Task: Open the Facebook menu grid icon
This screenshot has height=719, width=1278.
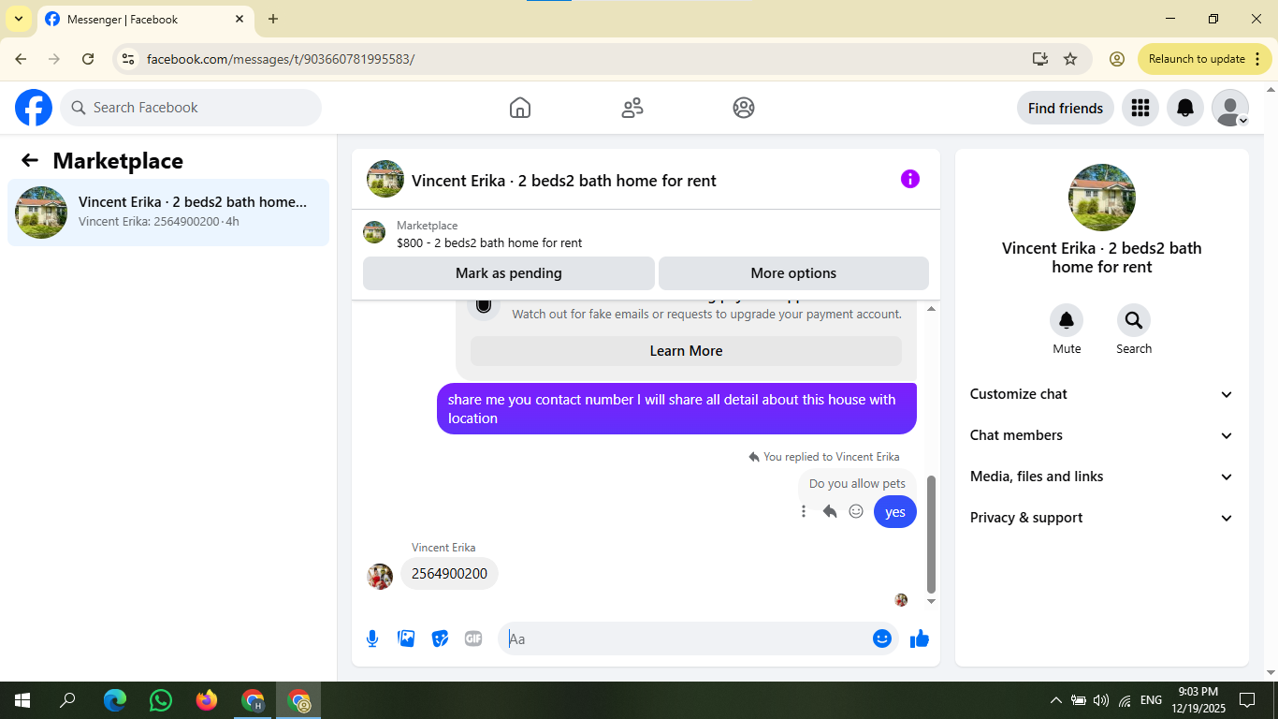Action: (x=1140, y=108)
